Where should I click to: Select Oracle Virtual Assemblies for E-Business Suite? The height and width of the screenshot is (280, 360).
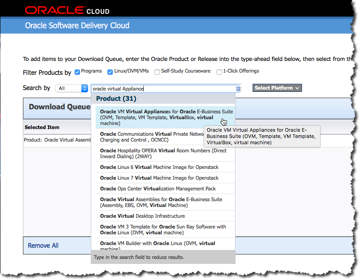coord(165,202)
